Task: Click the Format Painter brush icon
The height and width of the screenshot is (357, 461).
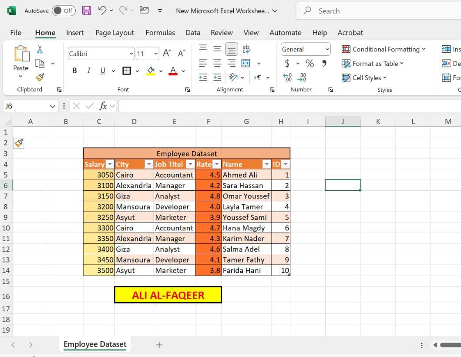Action: [x=40, y=77]
